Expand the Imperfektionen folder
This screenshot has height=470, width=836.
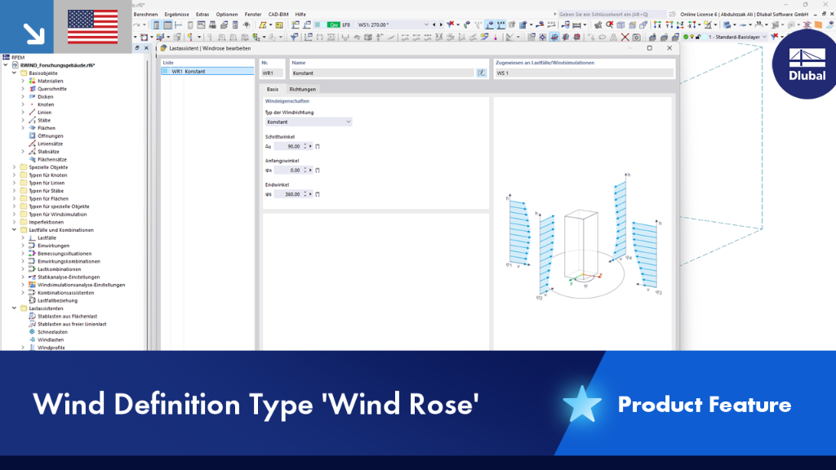(15, 222)
